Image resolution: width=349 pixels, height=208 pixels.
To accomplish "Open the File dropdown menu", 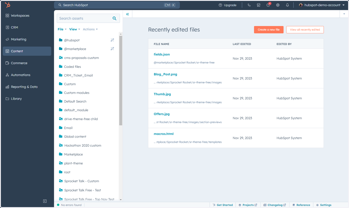I will tap(62, 29).
